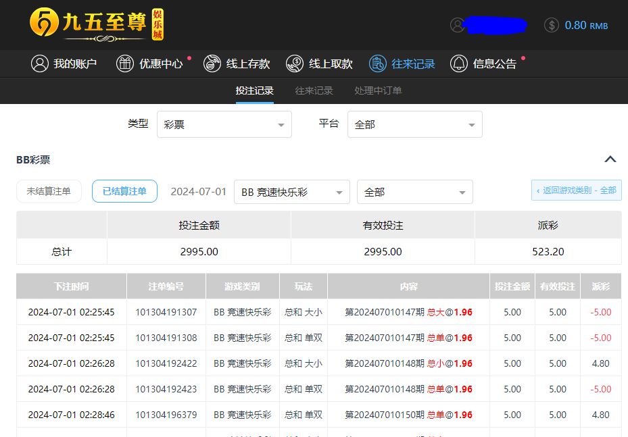Select the 未结算注单 toggle button
Screen dimensions: 628x437
(49, 191)
